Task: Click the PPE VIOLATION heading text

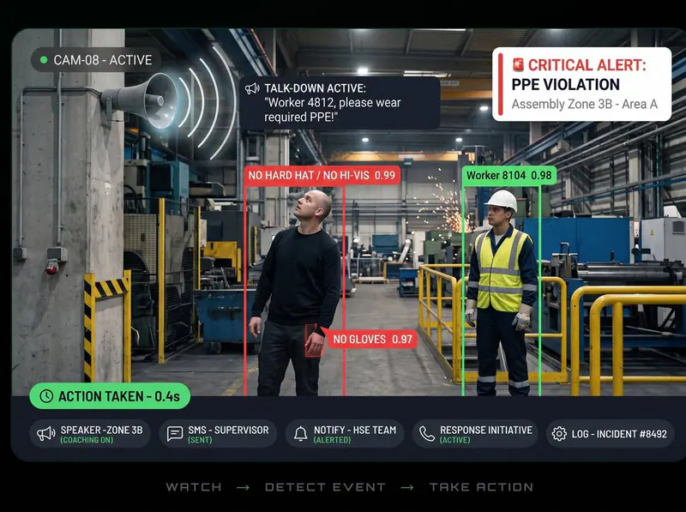Action: tap(566, 84)
